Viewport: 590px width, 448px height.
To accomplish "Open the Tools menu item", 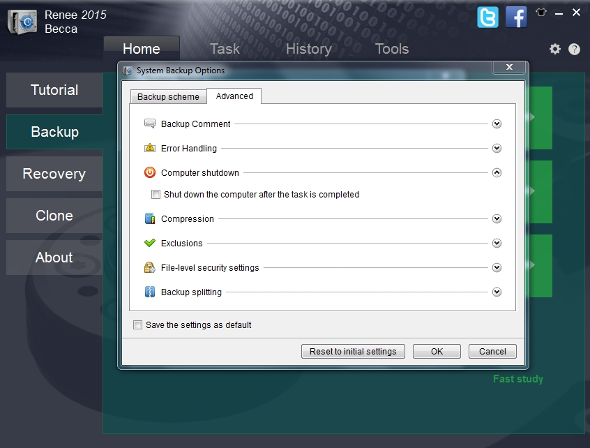I will click(x=391, y=49).
